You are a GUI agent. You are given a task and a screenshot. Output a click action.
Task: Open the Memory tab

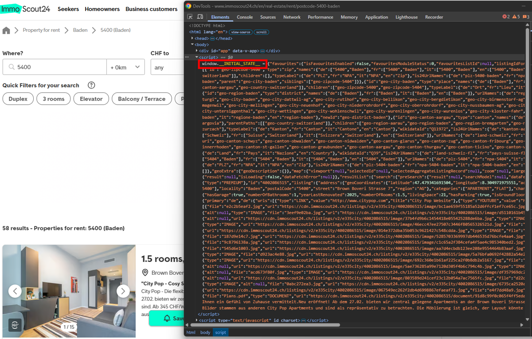pos(349,17)
